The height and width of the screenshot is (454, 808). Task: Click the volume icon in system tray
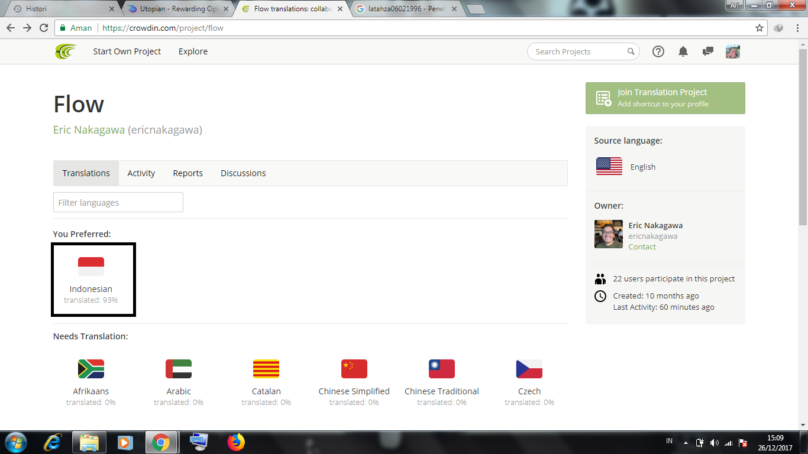pyautogui.click(x=714, y=443)
